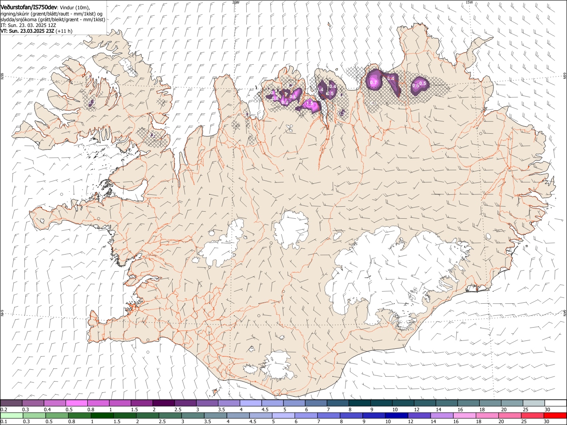Click the 0.1 label in the lower legend row
The height and width of the screenshot is (425, 567).
point(4,421)
